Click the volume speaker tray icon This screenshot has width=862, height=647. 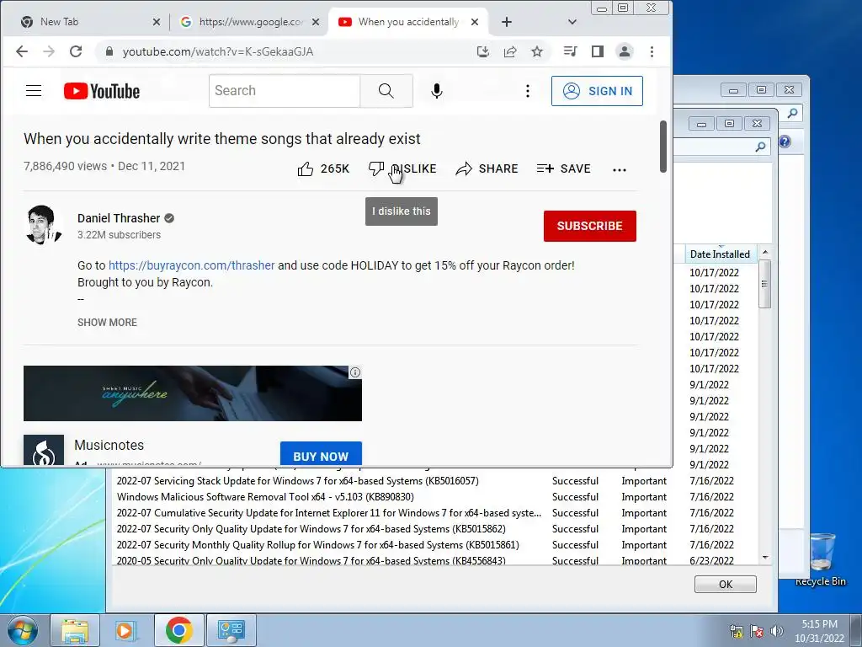[776, 631]
